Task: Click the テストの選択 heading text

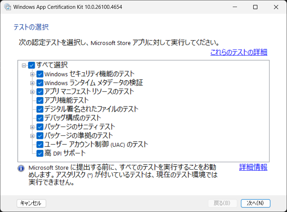Action: click(31, 27)
